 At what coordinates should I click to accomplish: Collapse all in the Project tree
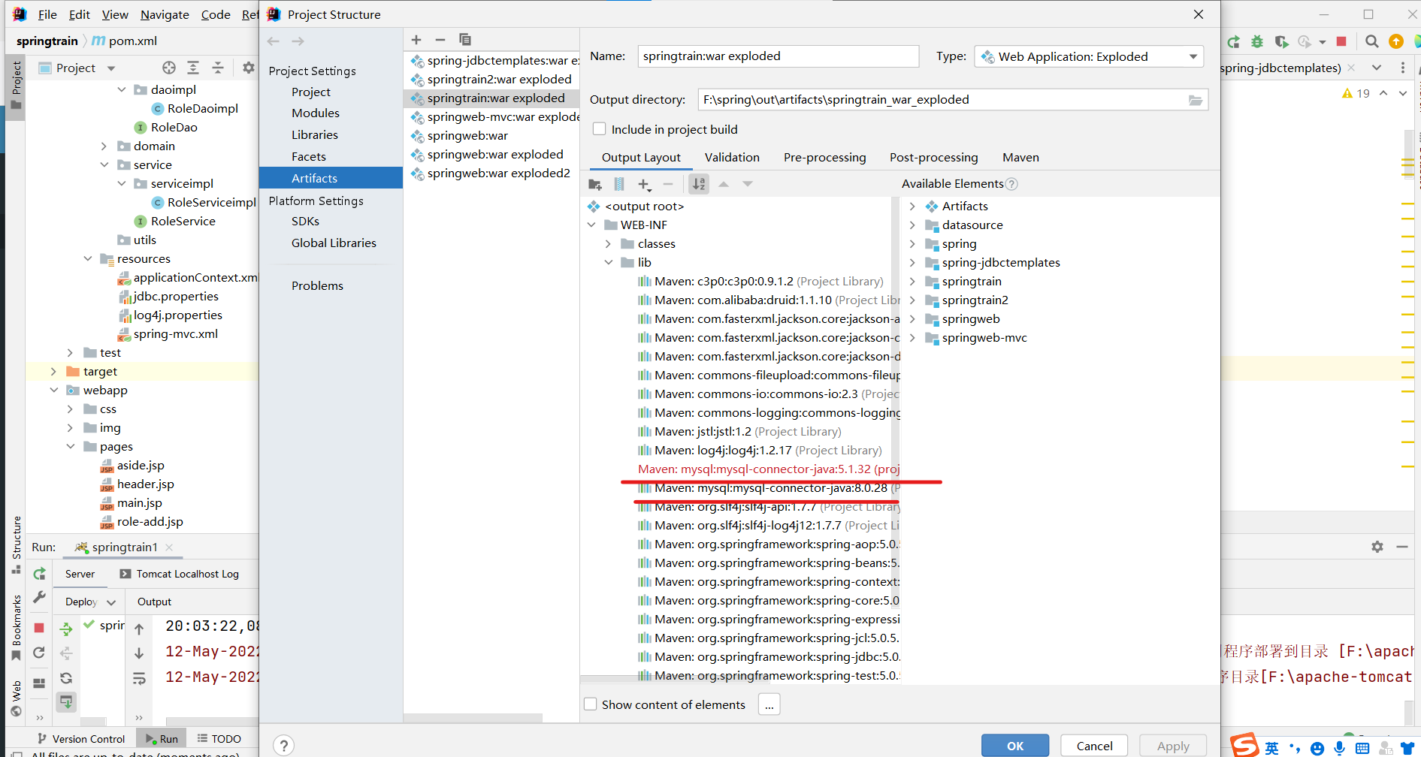pos(218,68)
